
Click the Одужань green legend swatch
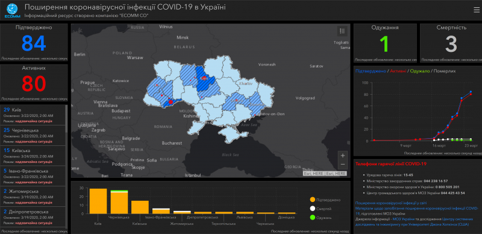[x=313, y=217]
